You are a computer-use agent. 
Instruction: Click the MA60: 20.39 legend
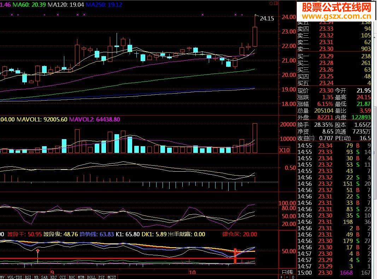[x=29, y=5]
